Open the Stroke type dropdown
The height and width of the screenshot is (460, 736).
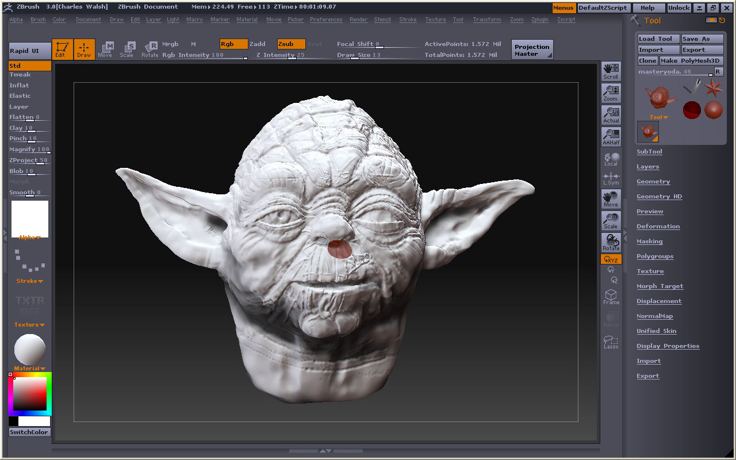[x=30, y=281]
